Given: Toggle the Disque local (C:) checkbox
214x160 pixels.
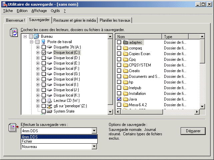Looking at the screenshot, I should tap(43, 52).
